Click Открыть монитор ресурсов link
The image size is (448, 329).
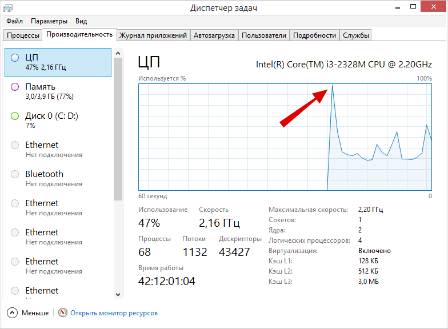coord(114,313)
